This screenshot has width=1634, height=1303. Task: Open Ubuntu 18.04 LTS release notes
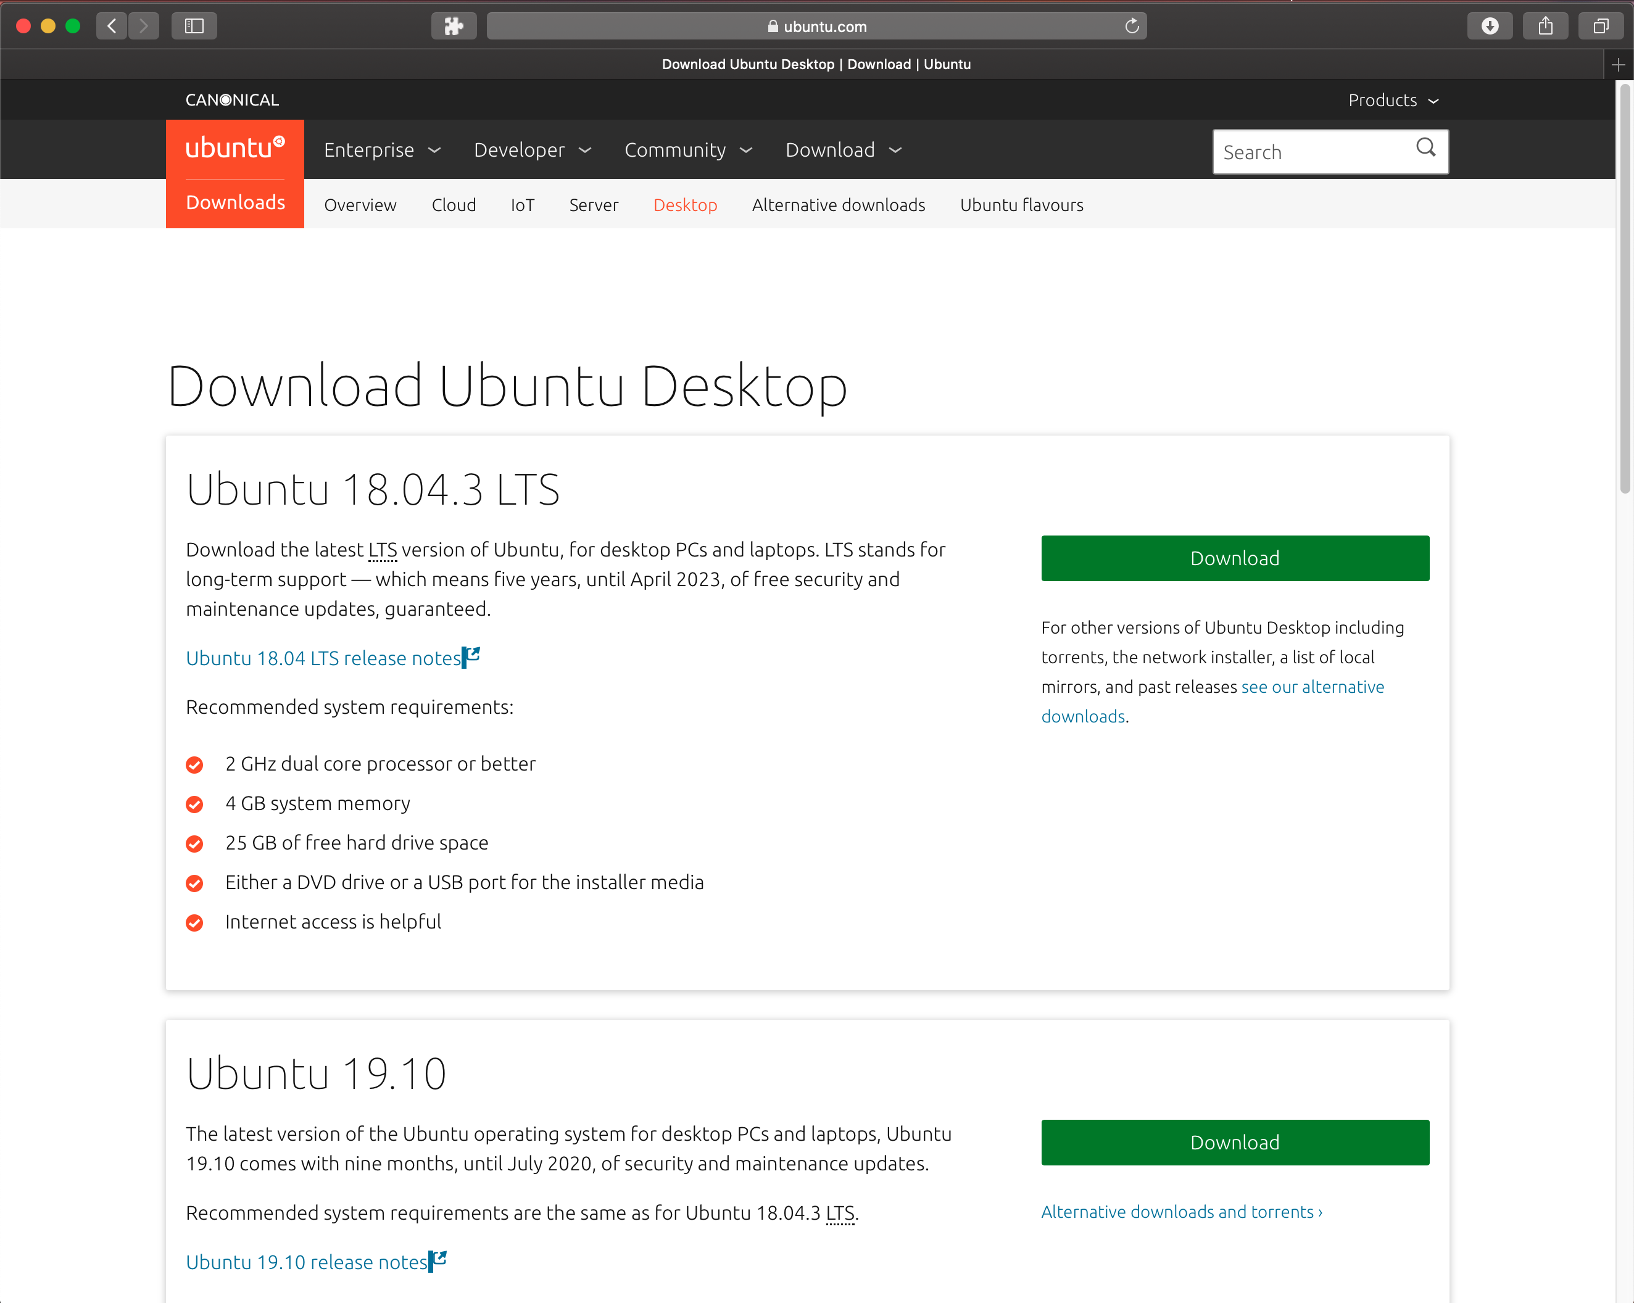tap(323, 658)
